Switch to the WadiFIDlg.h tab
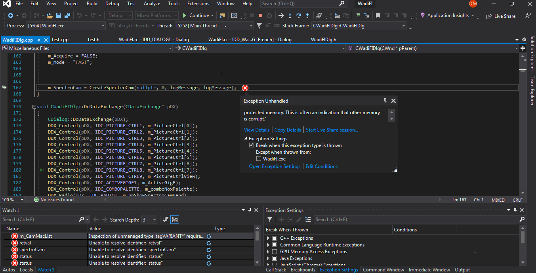The image size is (536, 273). click(x=323, y=40)
